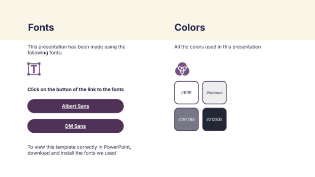Click the #ffffff hex code label
This screenshot has height=177, width=315.
click(x=186, y=93)
